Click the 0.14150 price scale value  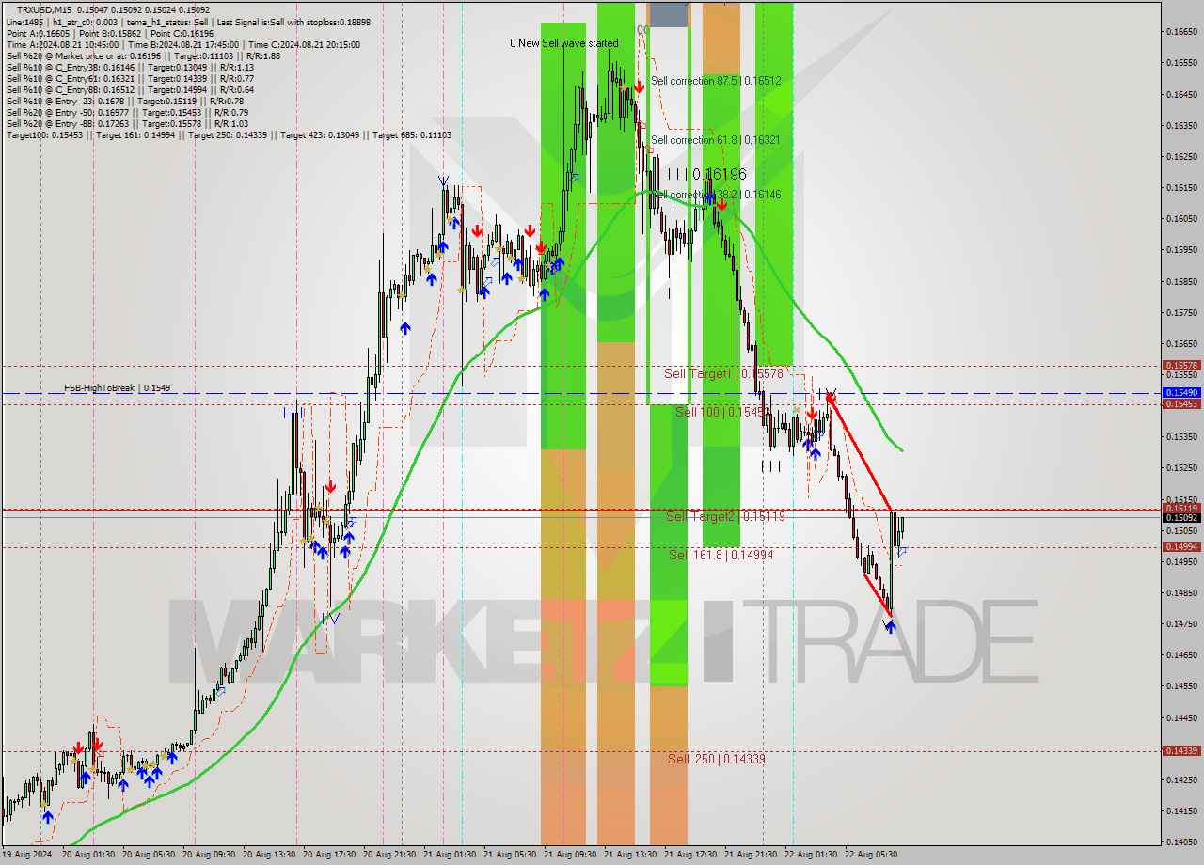point(1181,810)
